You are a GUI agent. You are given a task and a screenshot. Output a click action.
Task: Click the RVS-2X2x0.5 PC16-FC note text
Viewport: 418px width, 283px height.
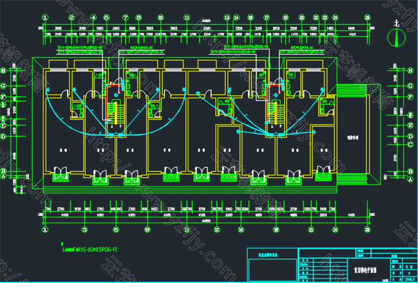coord(90,250)
